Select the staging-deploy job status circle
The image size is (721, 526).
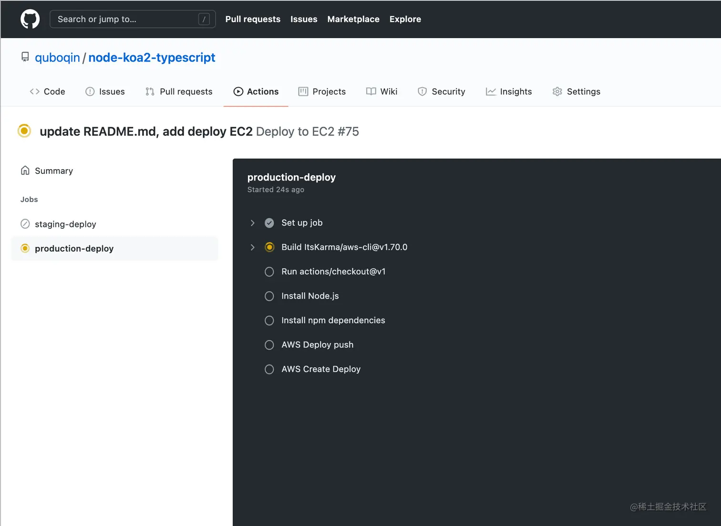point(25,224)
